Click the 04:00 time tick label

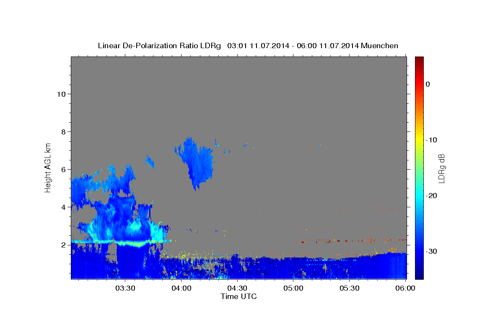pos(181,289)
